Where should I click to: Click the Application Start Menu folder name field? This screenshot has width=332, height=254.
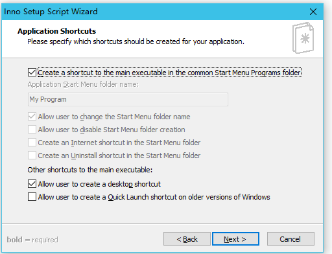128,99
